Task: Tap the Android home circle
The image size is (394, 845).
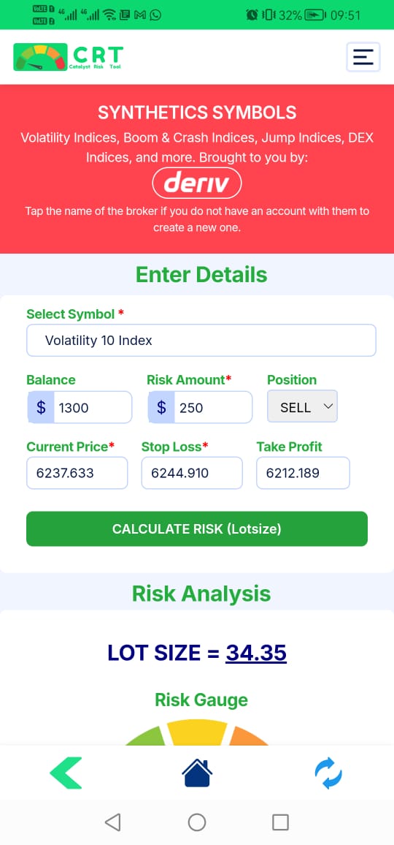Action: 197,822
